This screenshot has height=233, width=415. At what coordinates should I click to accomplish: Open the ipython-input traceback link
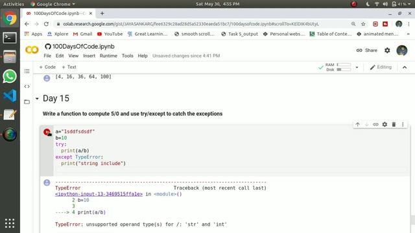(x=99, y=194)
